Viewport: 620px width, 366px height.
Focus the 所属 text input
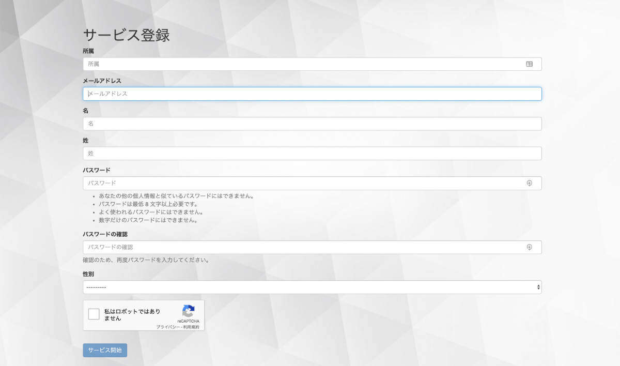(x=305, y=64)
